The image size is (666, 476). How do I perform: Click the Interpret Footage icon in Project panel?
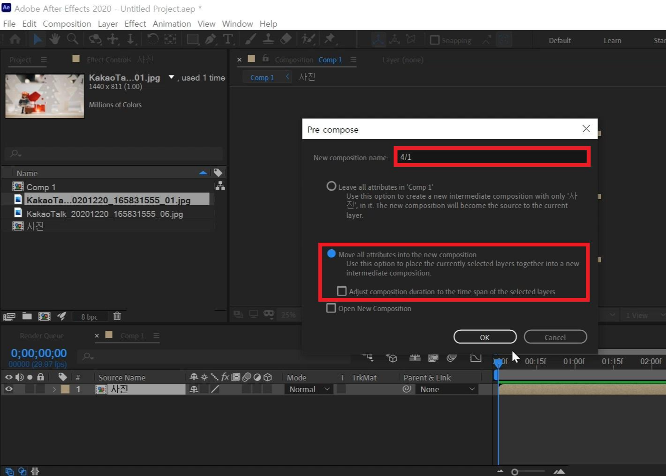click(x=9, y=316)
